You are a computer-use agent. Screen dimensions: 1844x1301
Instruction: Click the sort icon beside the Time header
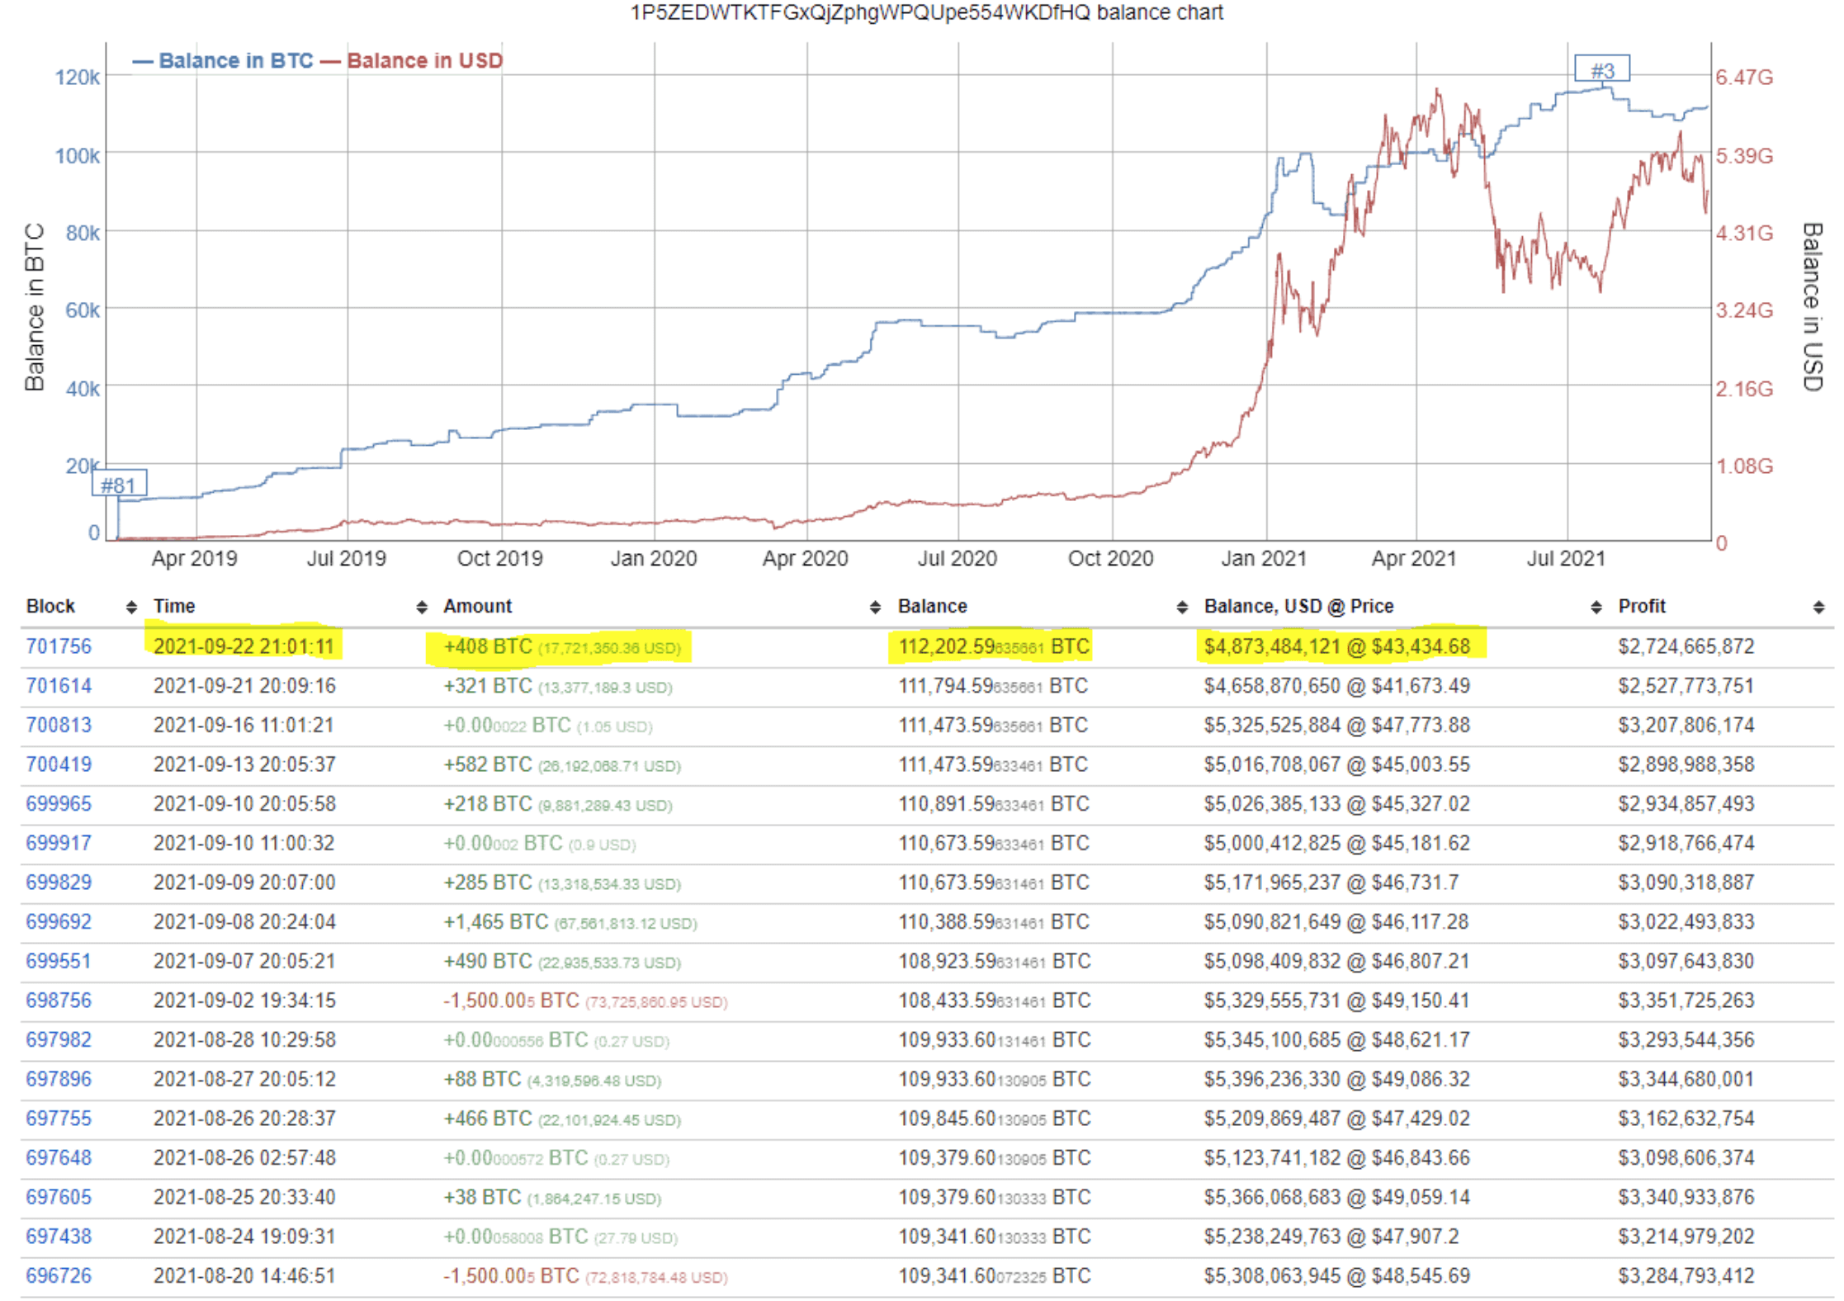coord(423,605)
